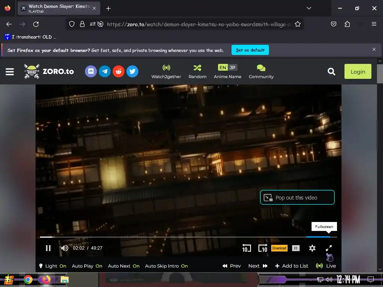Open Save to Pocket
The width and height of the screenshot is (383, 287).
pos(333,24)
